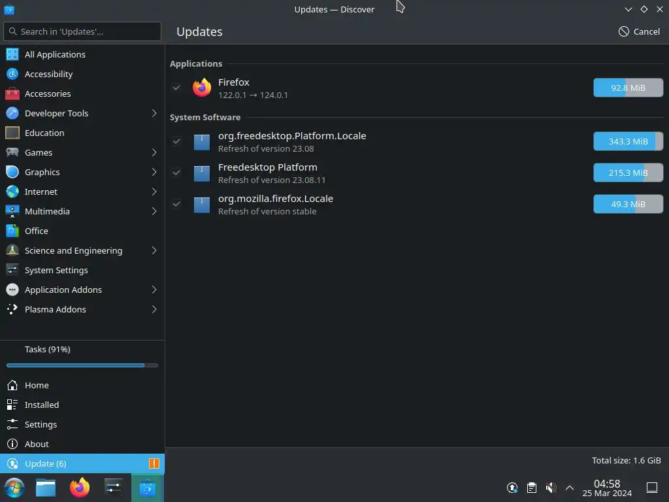Viewport: 669px width, 502px height.
Task: Open the About page
Action: click(82, 444)
